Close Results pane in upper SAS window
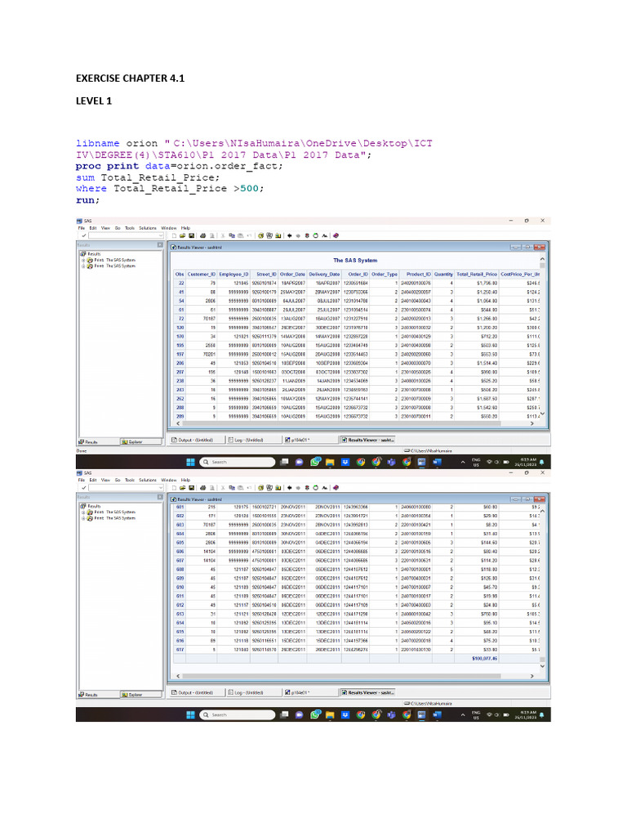 pos(160,244)
